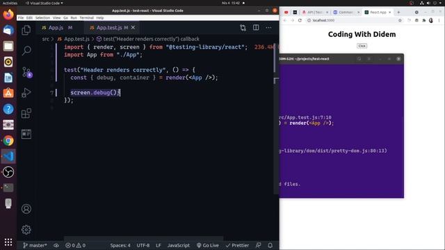Open the Help menu
This screenshot has width=445, height=250.
(100, 18)
